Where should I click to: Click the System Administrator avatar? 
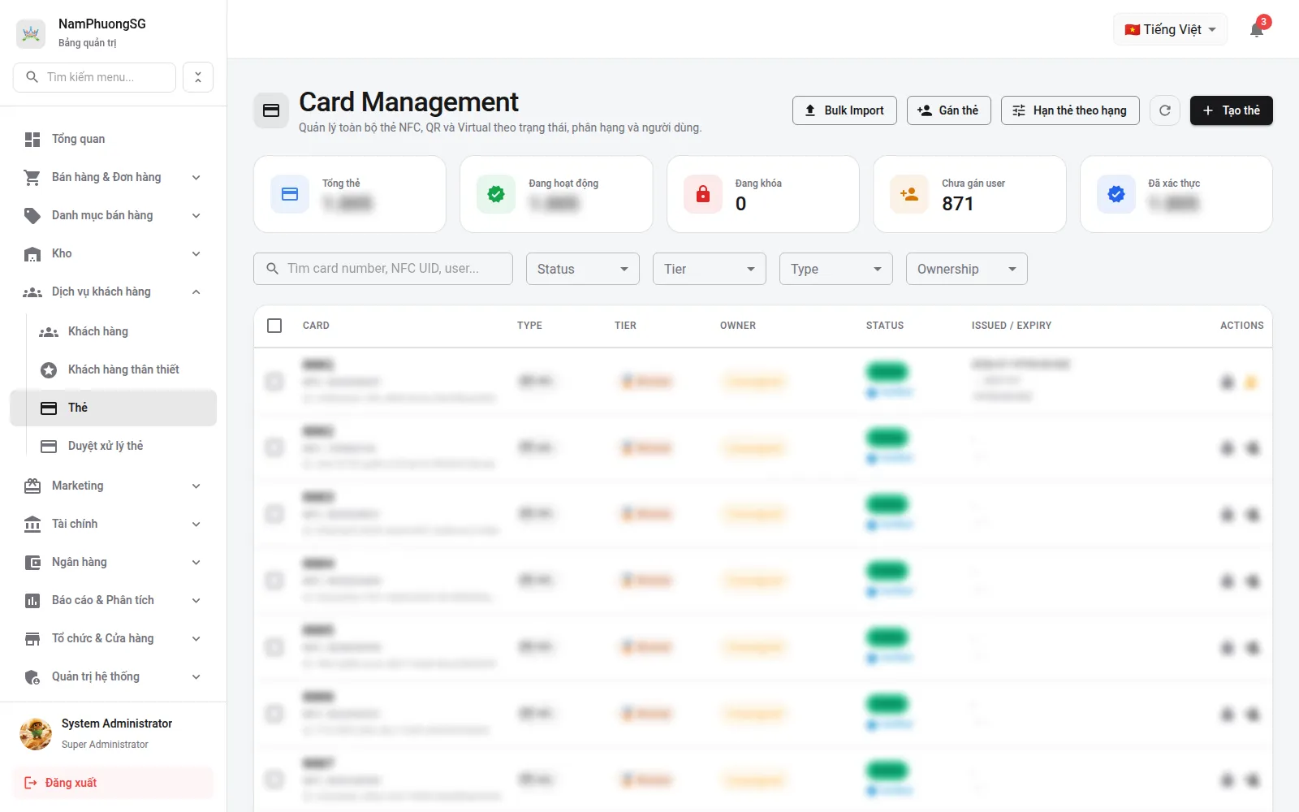click(x=36, y=733)
